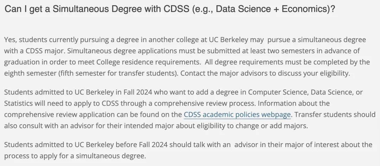Click the Simultaneous Degree question heading
The height and width of the screenshot is (166, 380).
[x=170, y=9]
